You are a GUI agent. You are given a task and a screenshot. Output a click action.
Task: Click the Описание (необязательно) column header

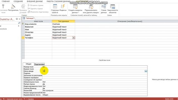pyautogui.click(x=130, y=21)
